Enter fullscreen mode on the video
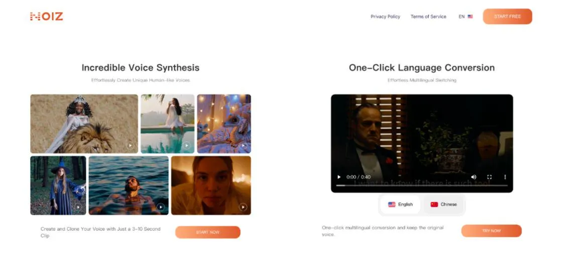The image size is (562, 267). click(x=489, y=177)
